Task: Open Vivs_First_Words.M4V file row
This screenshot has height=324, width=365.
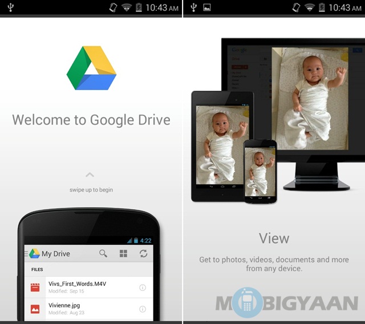Action: click(89, 287)
